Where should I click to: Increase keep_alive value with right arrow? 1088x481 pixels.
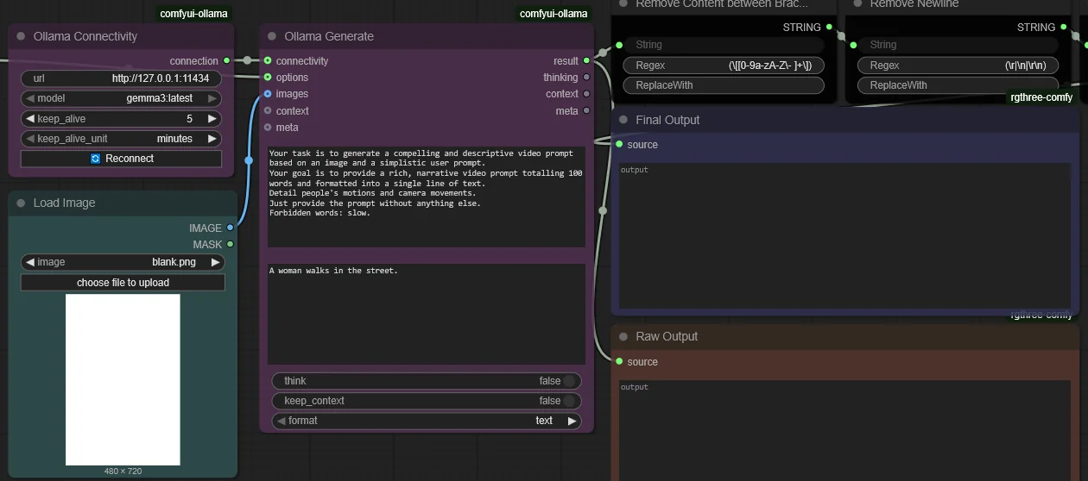[x=212, y=119]
